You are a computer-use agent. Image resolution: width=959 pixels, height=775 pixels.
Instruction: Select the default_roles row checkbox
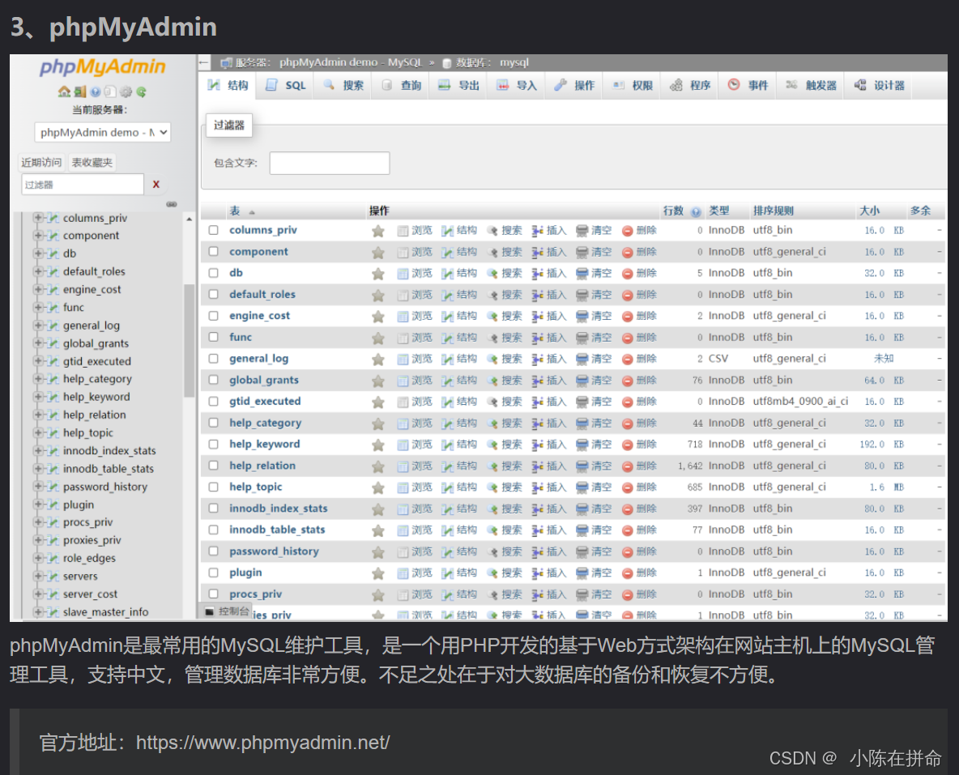click(x=214, y=294)
